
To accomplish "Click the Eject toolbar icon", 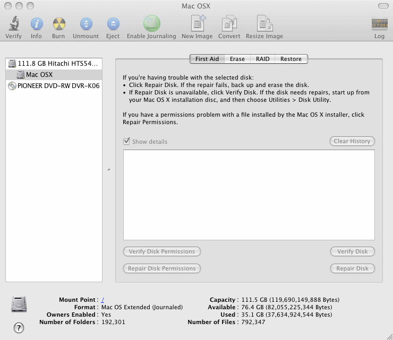I will coord(113,24).
